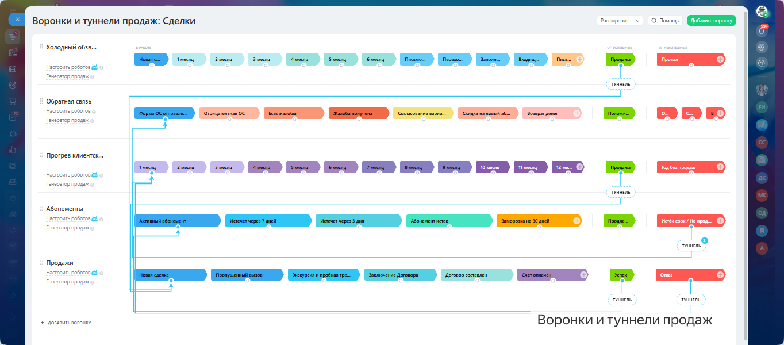This screenshot has height=345, width=784.
Task: Click plus icon on Счет оплачен stage
Action: tap(583, 275)
